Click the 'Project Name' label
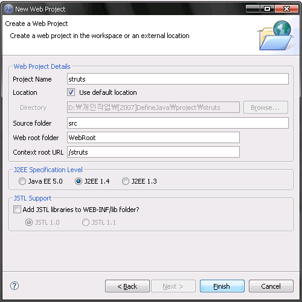 32,79
